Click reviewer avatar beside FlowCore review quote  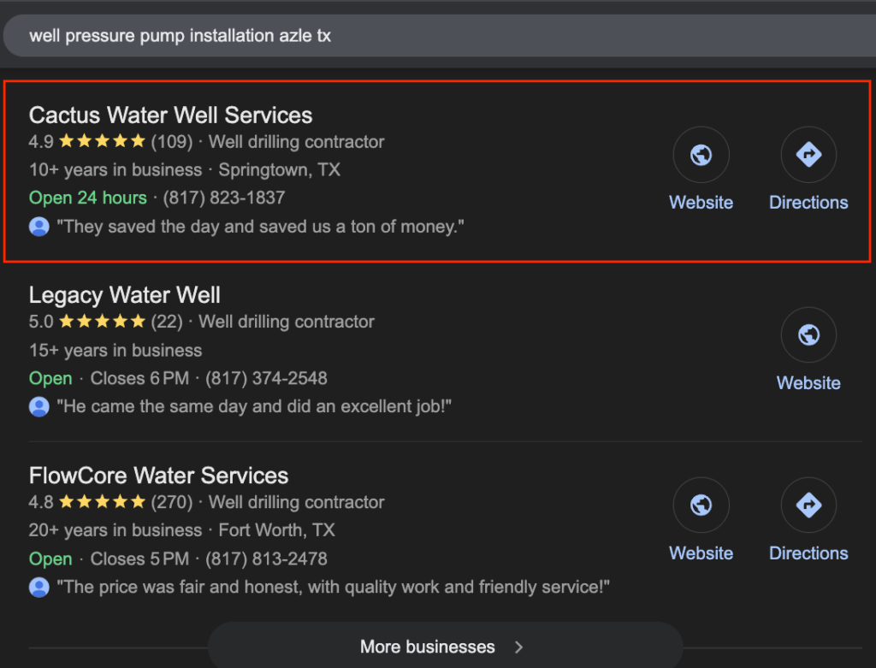pos(39,588)
